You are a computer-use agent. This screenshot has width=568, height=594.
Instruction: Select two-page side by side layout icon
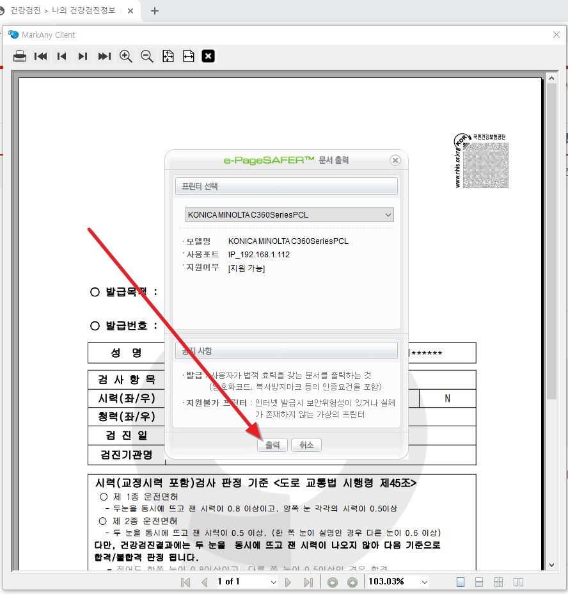click(518, 582)
